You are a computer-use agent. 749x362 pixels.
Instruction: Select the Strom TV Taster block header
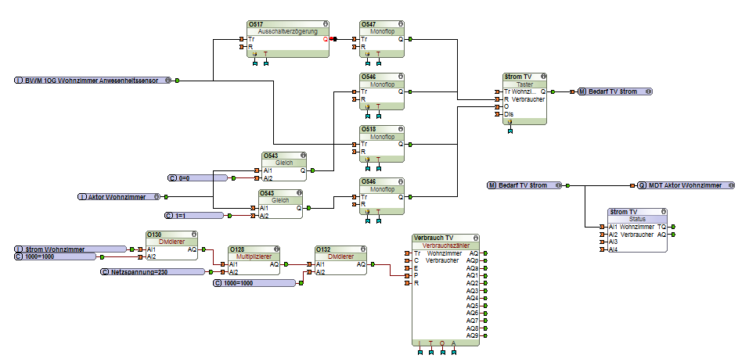(524, 77)
